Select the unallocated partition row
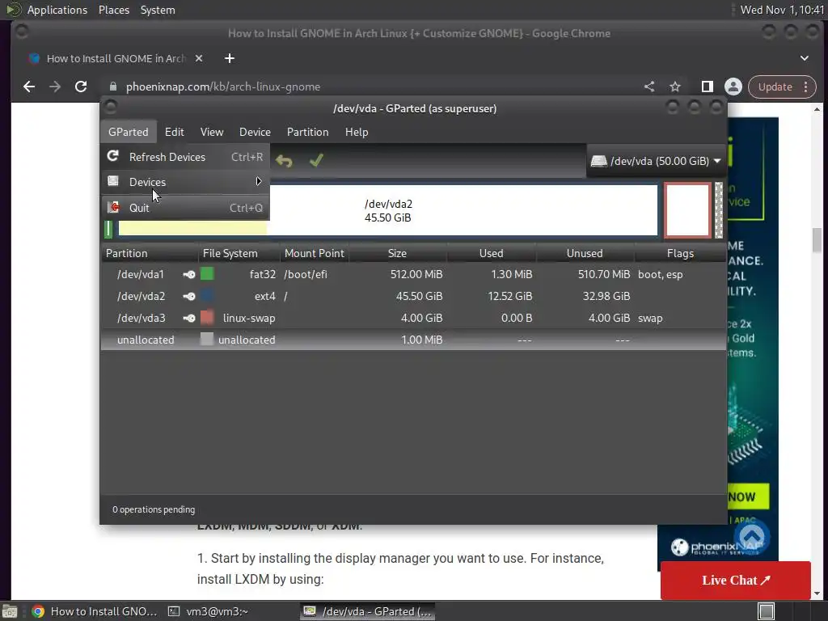This screenshot has height=621, width=828. 413,340
